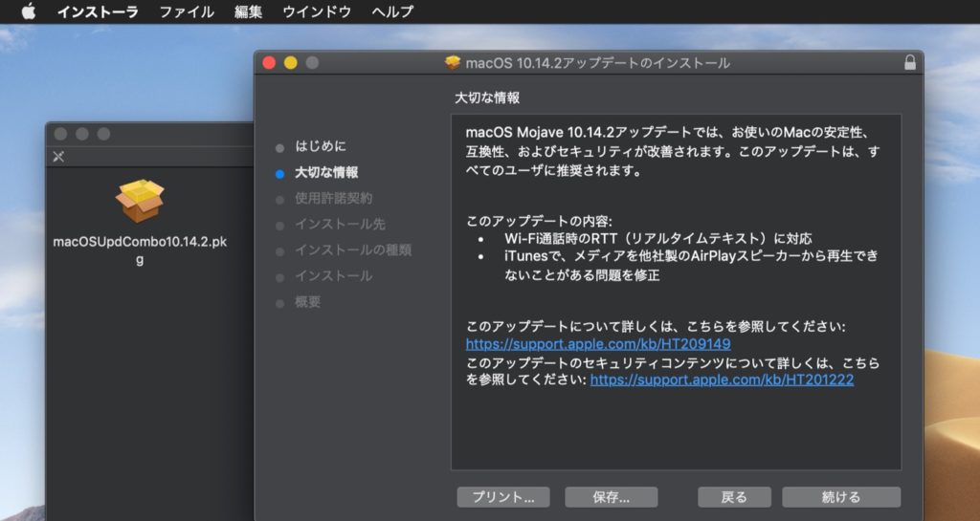Open the ウインドウ menu
The width and height of the screenshot is (980, 521).
click(316, 12)
